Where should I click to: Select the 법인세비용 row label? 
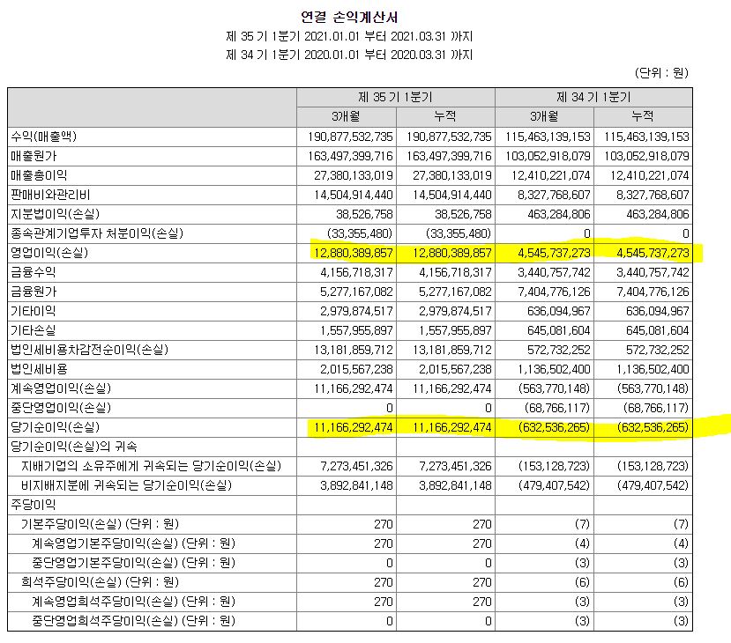tap(39, 369)
